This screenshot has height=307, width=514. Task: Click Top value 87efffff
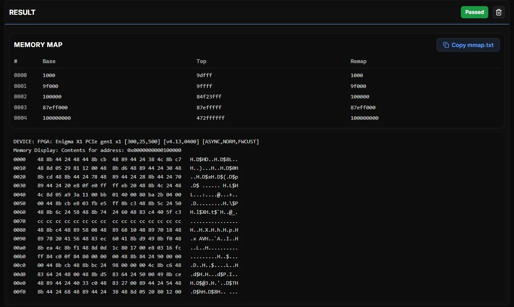coord(209,108)
